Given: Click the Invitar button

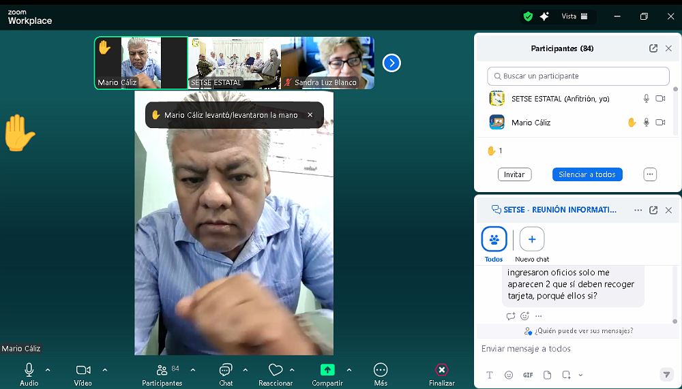Looking at the screenshot, I should tap(514, 174).
